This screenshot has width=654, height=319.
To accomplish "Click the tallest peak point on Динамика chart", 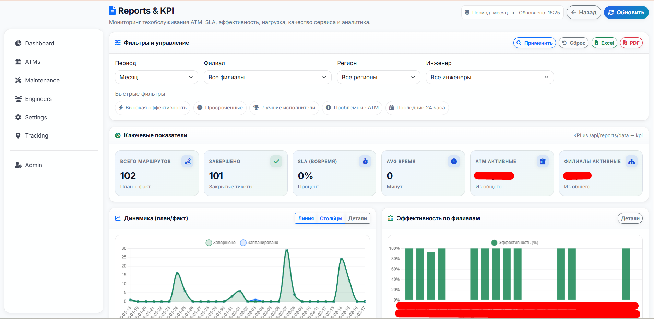I will [x=287, y=250].
